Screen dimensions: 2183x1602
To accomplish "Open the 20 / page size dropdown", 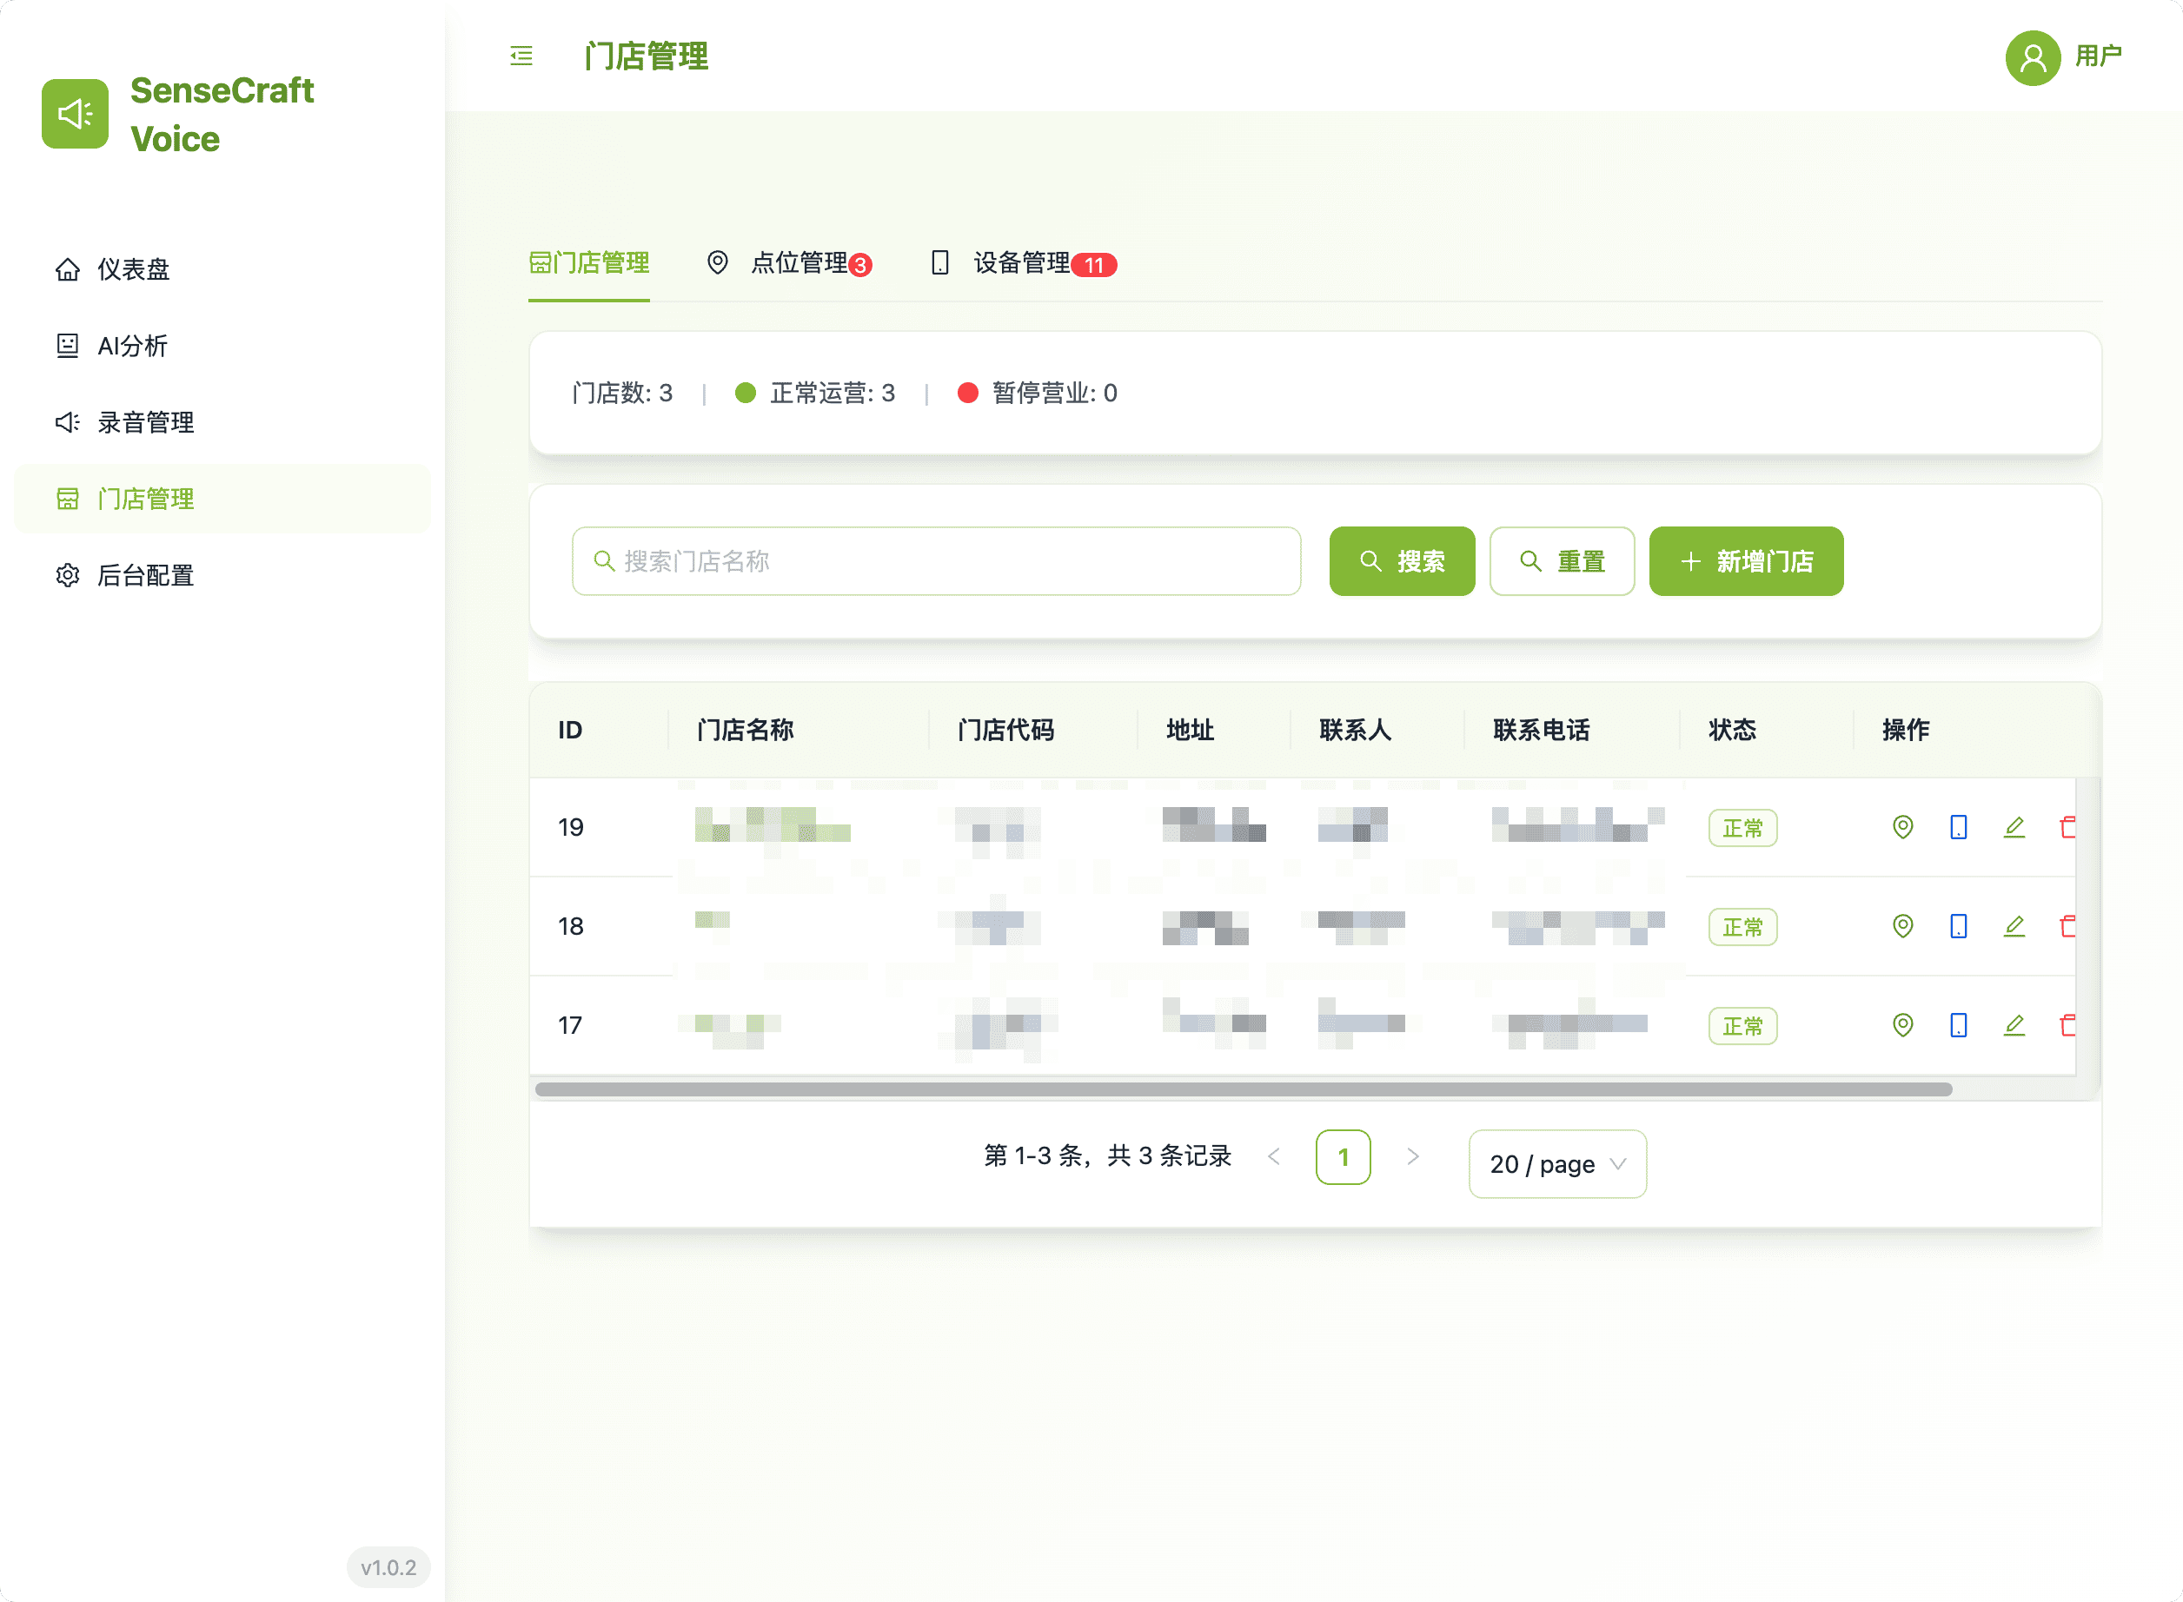I will tap(1556, 1163).
